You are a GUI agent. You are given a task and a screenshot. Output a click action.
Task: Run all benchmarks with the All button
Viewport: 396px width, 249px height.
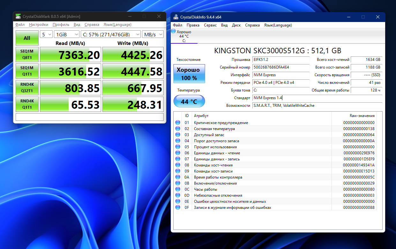coord(27,38)
